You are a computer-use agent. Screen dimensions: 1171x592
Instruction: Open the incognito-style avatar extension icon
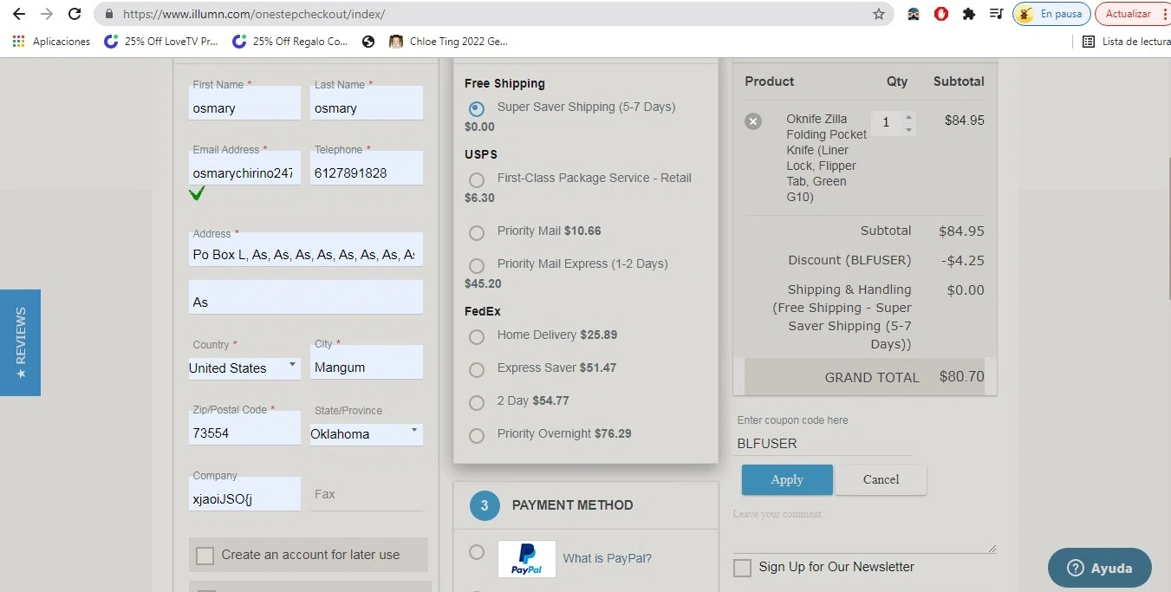point(913,14)
